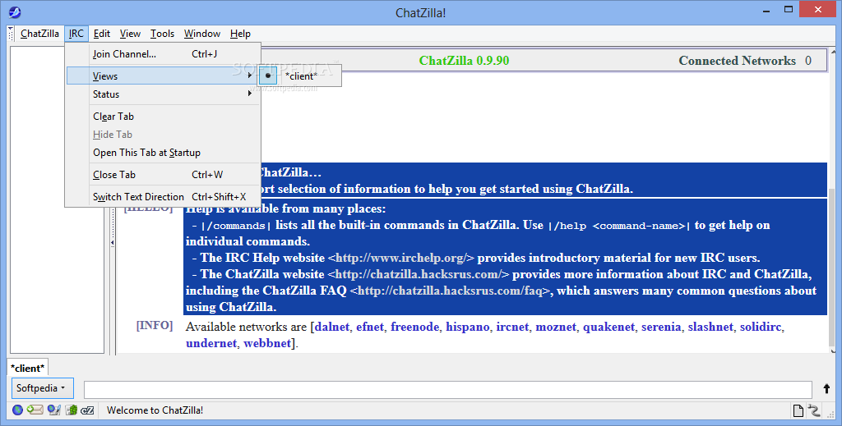Screen dimensions: 842x426
Task: Click the serenia network link
Action: click(x=661, y=327)
